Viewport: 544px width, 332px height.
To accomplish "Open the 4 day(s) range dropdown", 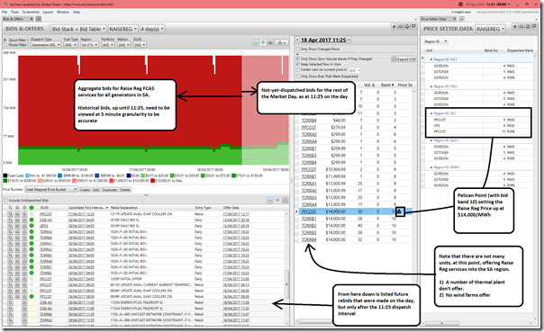I will click(152, 29).
